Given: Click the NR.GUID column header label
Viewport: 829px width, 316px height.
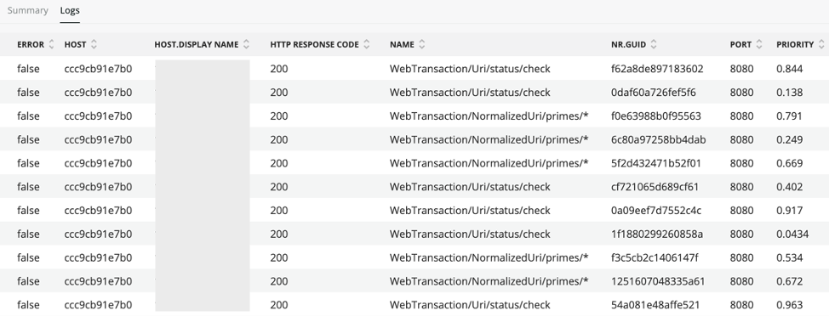Looking at the screenshot, I should pos(629,45).
